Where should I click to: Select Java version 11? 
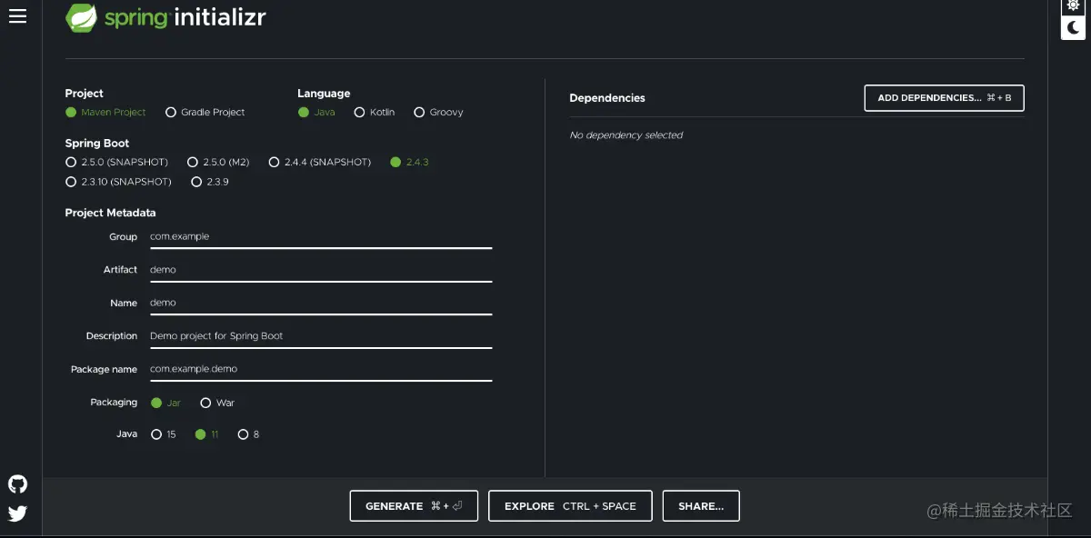point(207,434)
